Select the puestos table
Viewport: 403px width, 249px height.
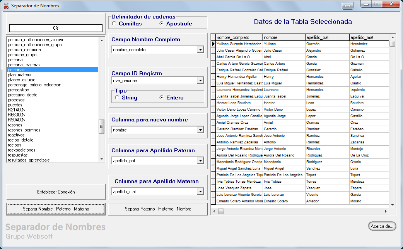[53, 105]
